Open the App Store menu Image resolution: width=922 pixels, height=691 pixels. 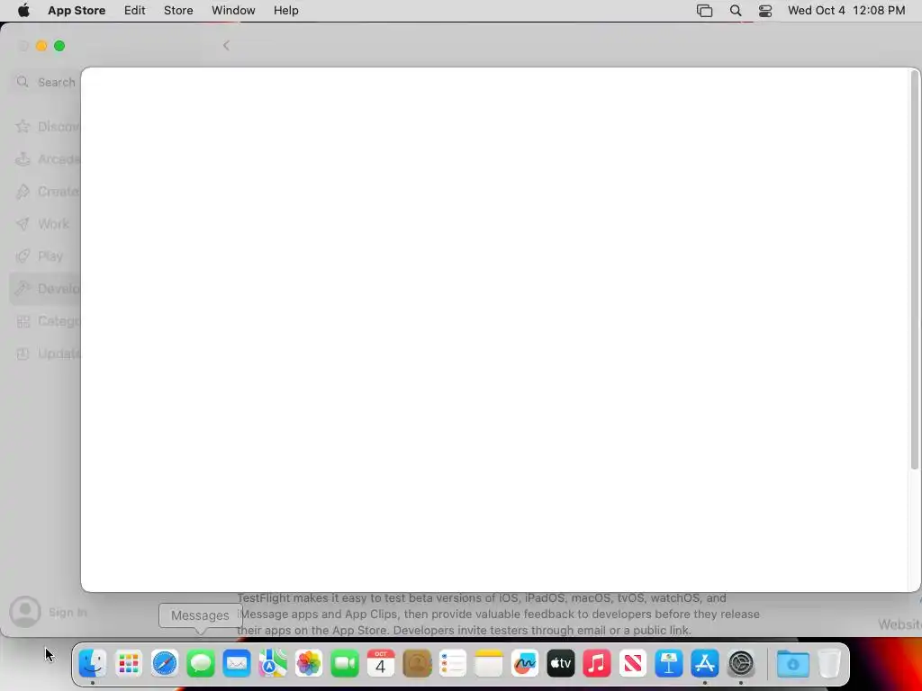[x=77, y=11]
